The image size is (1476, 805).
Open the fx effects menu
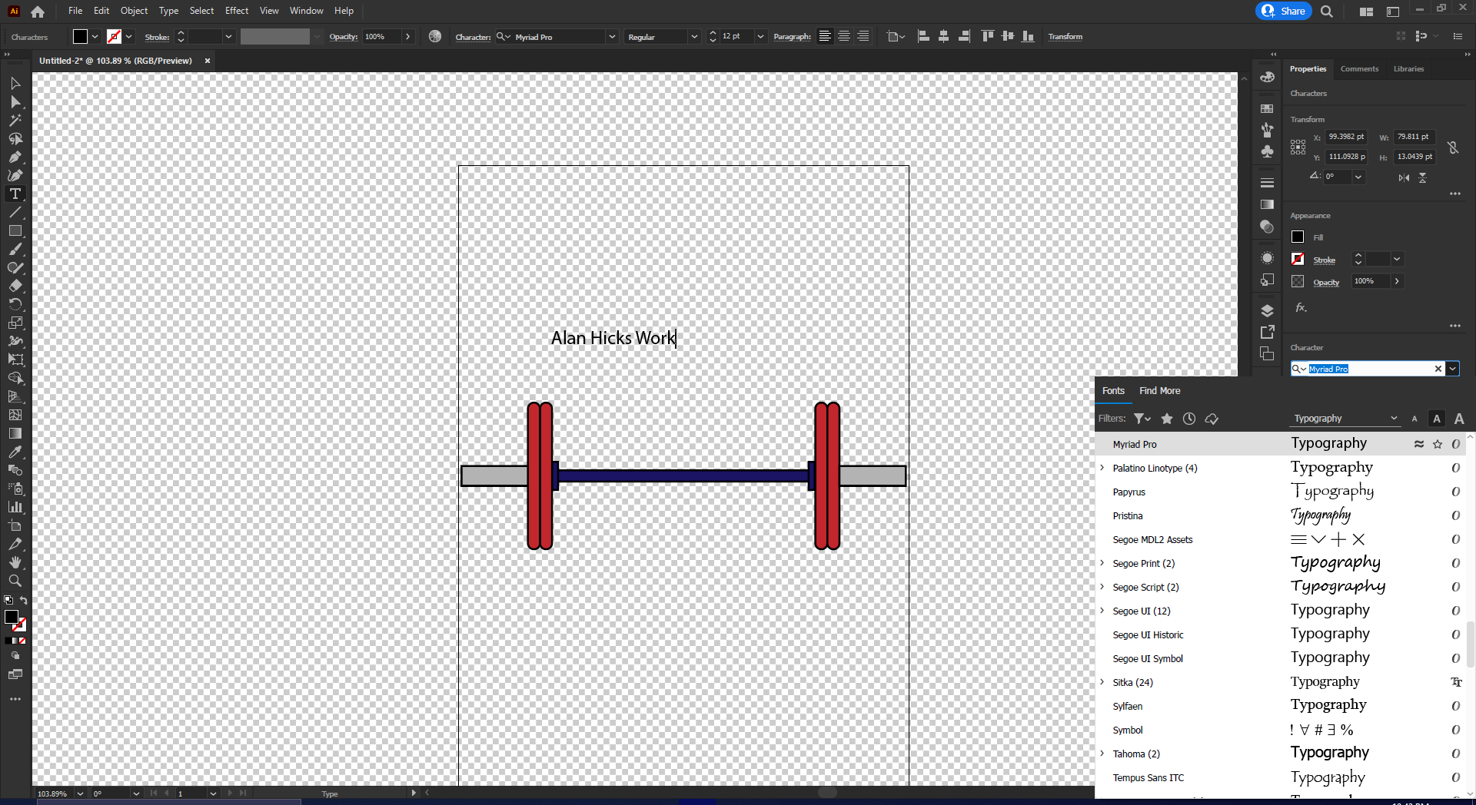pos(1300,308)
